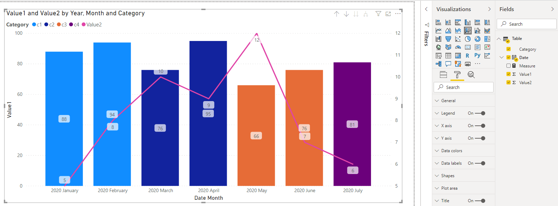Click expand all down one level icon
The height and width of the screenshot is (206, 558).
click(x=366, y=14)
